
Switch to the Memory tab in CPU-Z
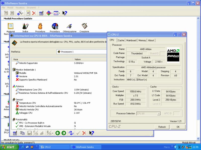click(142, 40)
